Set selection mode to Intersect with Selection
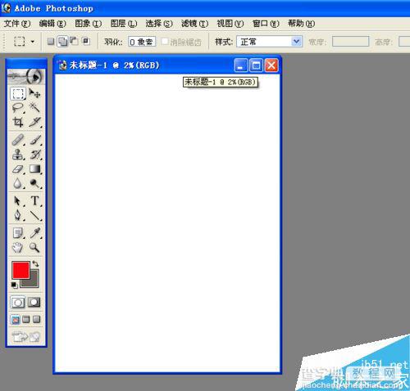Image resolution: width=410 pixels, height=391 pixels. 86,41
